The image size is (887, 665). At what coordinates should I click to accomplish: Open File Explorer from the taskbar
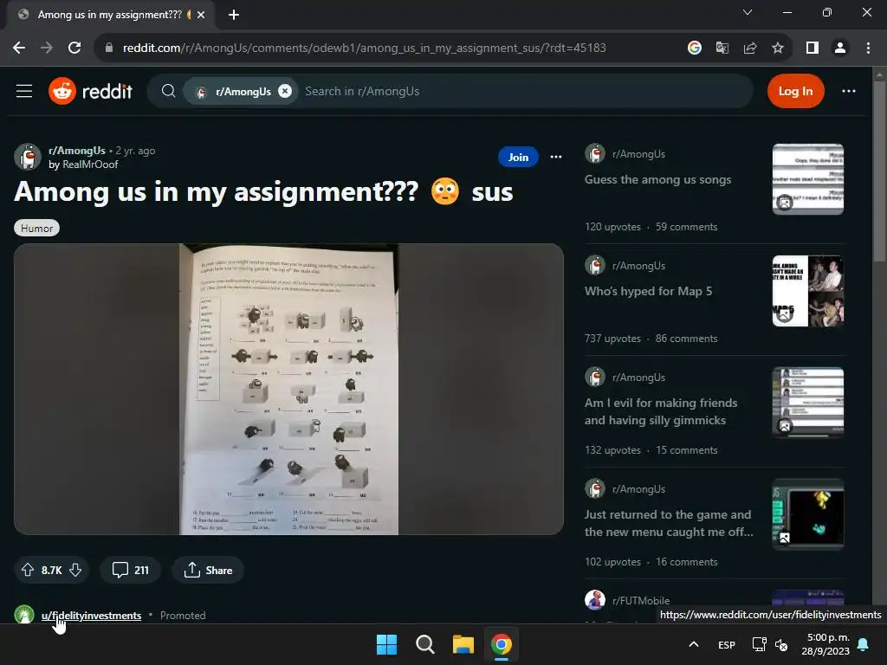tap(463, 644)
